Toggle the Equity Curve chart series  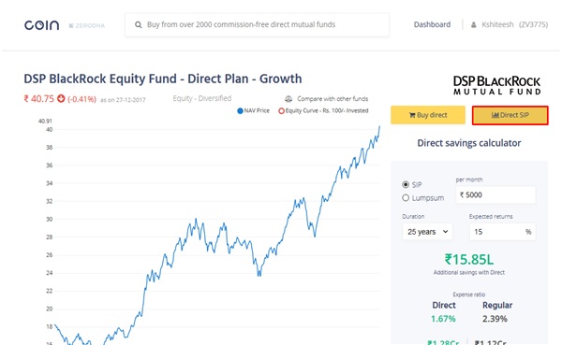(x=323, y=110)
